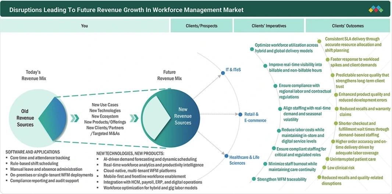This screenshot has width=392, height=194.
Task: Click the green dot beside Optimize workforce utilization
Action: tap(252, 49)
